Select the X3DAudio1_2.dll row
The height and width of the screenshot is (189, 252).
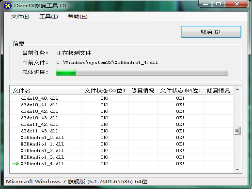click(x=122, y=150)
